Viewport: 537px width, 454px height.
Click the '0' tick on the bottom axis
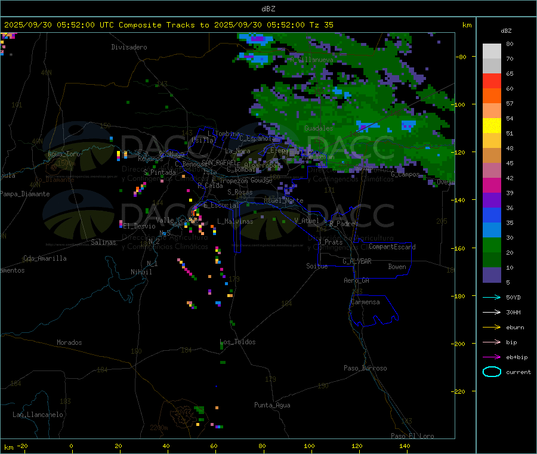[71, 446]
